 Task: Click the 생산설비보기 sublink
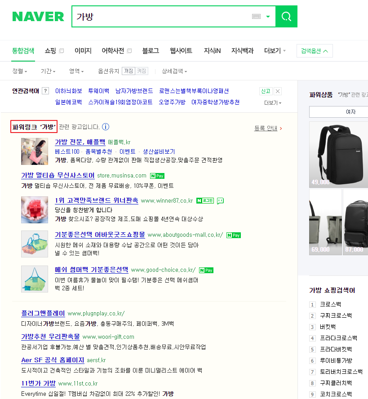pos(159,152)
